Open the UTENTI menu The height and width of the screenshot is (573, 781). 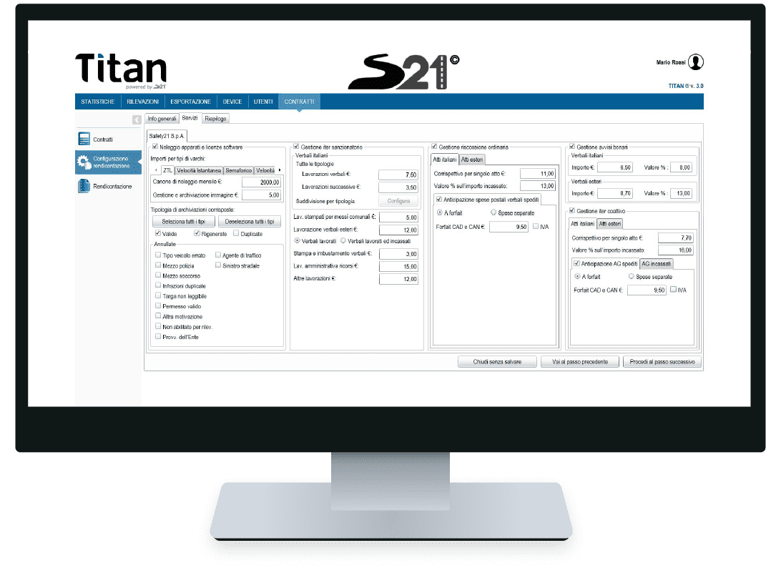pos(263,102)
